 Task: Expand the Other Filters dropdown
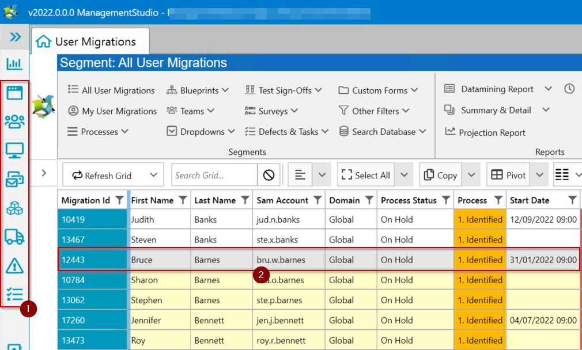click(375, 111)
